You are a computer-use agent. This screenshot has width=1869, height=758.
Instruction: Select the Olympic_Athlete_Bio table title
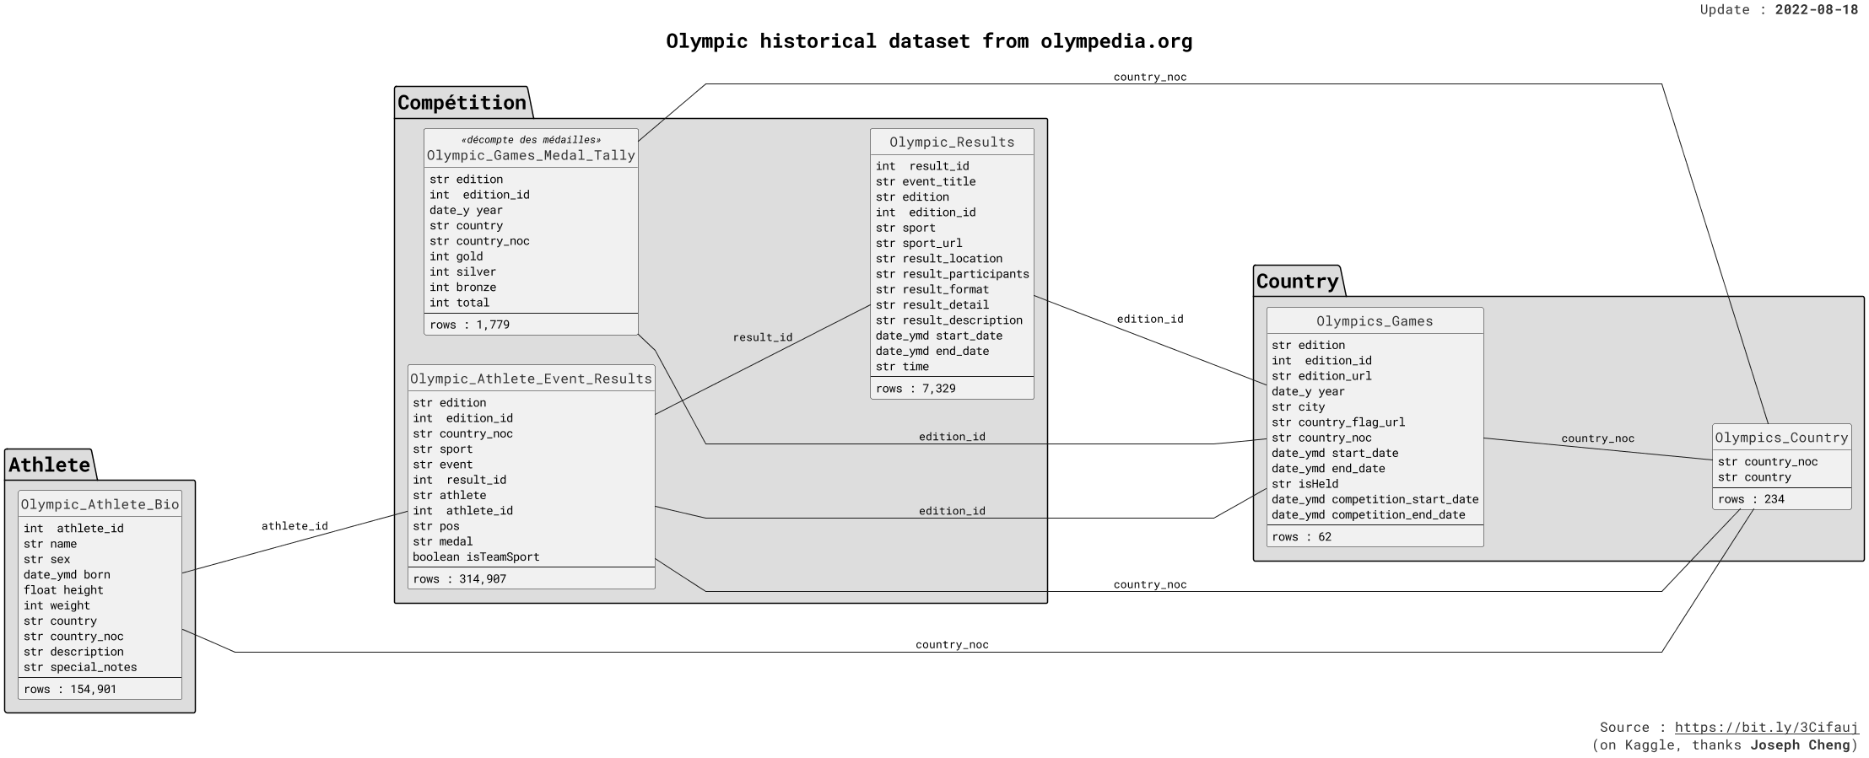click(100, 504)
